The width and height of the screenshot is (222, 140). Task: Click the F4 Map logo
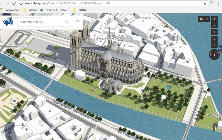point(9,22)
